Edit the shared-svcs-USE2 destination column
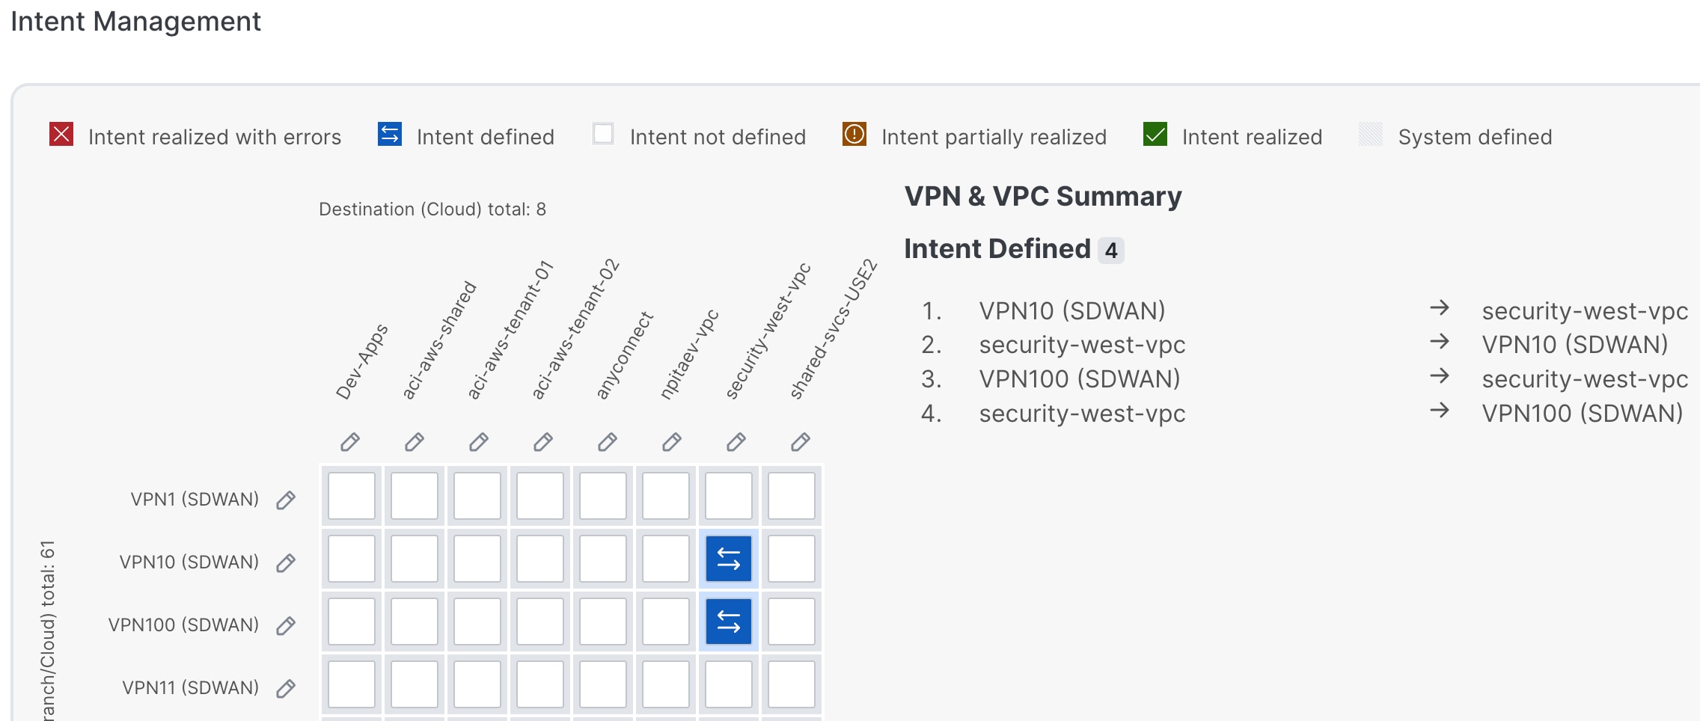This screenshot has height=721, width=1700. click(801, 442)
